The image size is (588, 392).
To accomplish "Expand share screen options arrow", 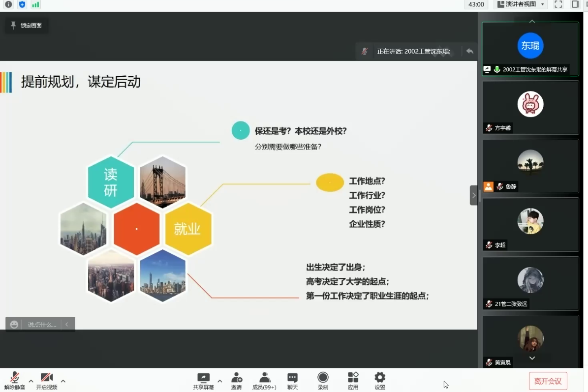I will tap(219, 381).
